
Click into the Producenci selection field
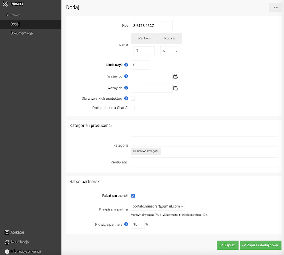point(204,162)
